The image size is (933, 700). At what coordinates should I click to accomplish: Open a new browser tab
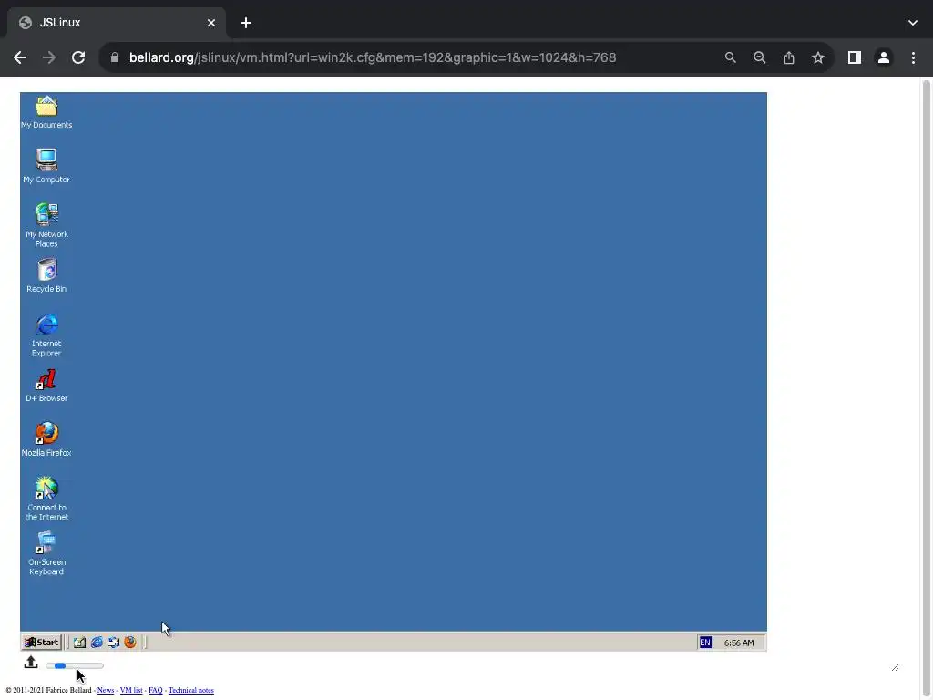[246, 23]
